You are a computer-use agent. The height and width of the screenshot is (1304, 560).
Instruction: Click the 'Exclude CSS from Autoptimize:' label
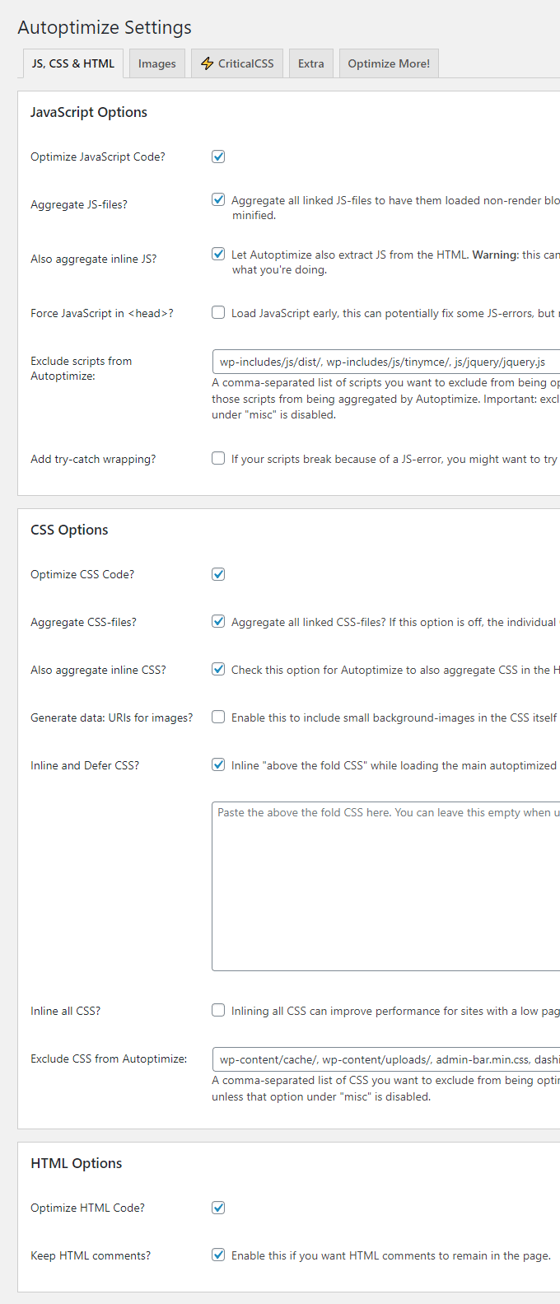(x=109, y=1059)
